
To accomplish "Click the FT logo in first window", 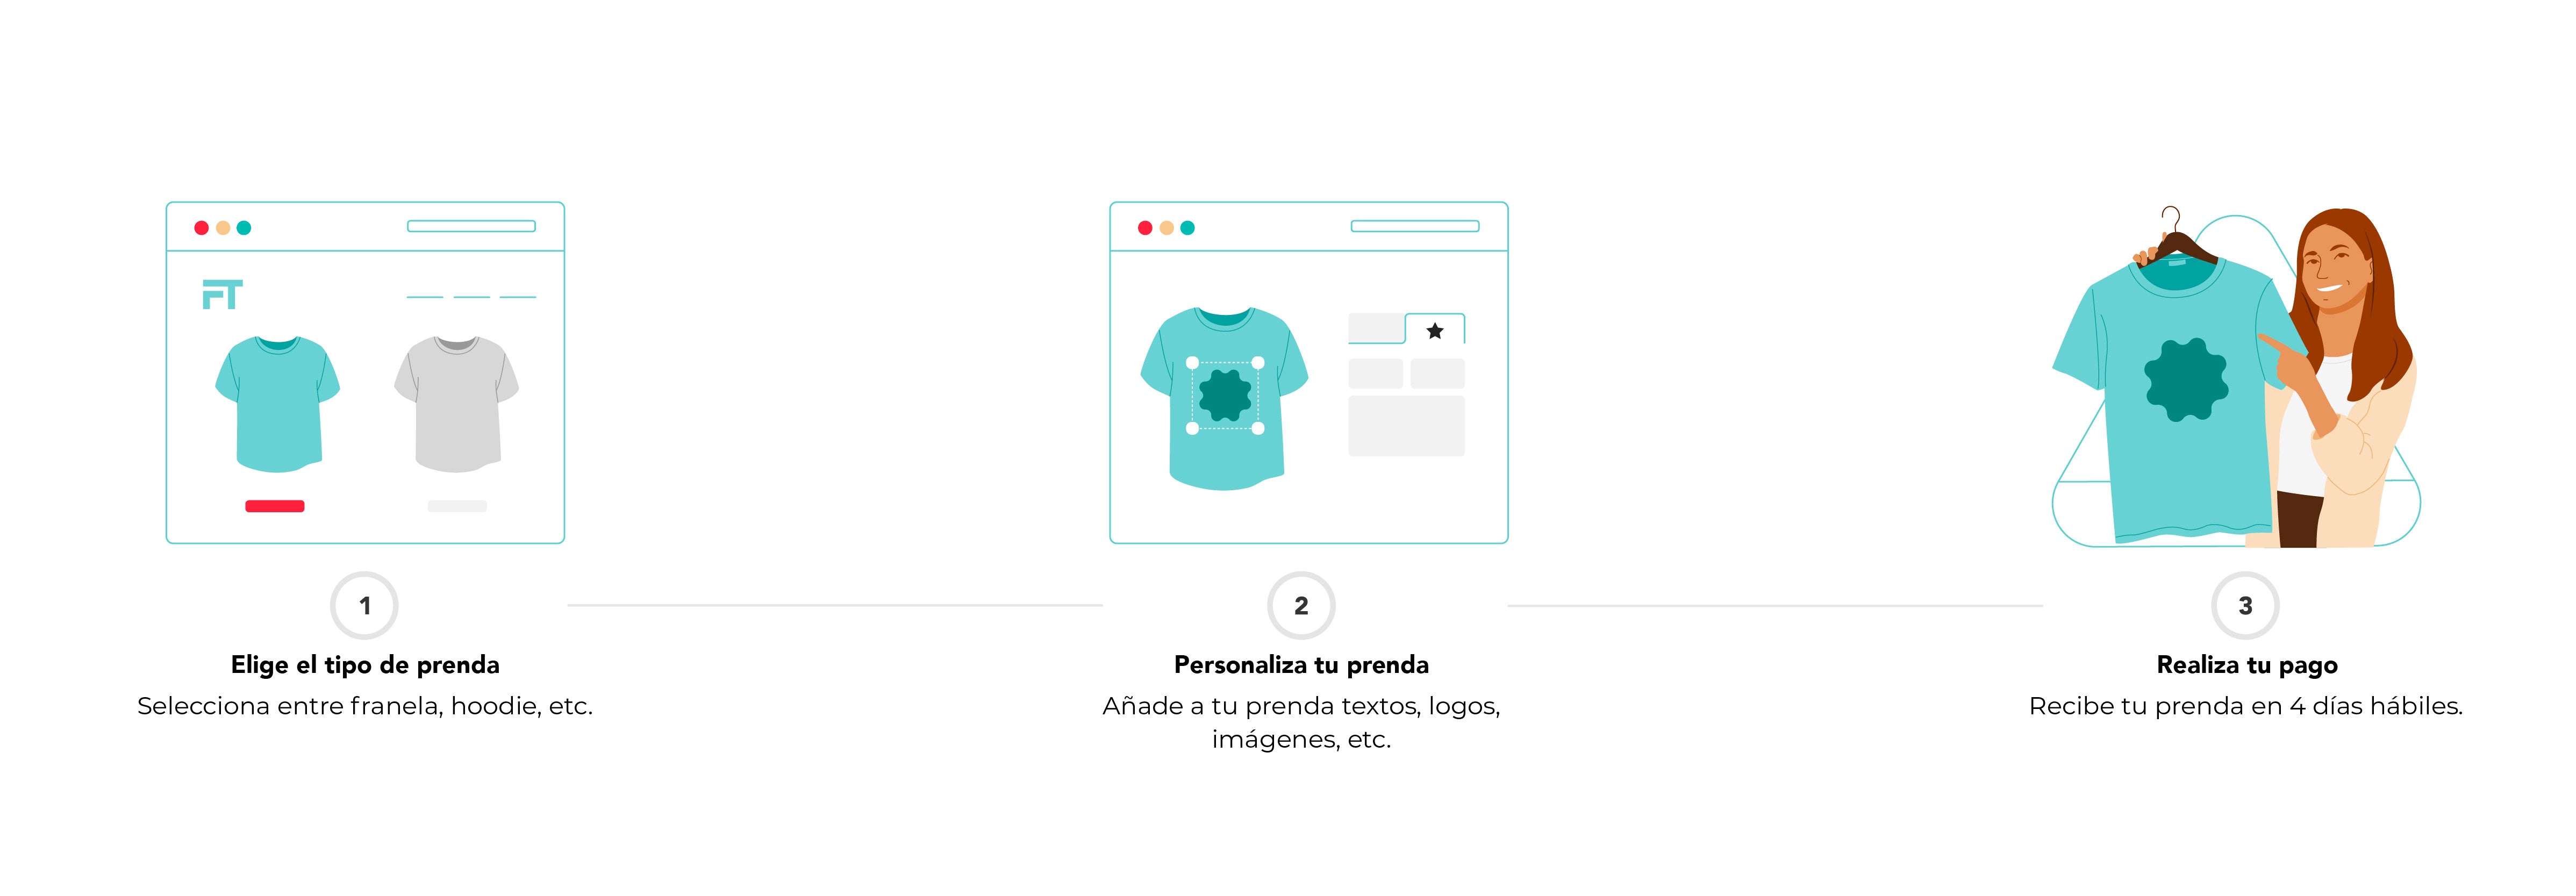I will tap(222, 294).
